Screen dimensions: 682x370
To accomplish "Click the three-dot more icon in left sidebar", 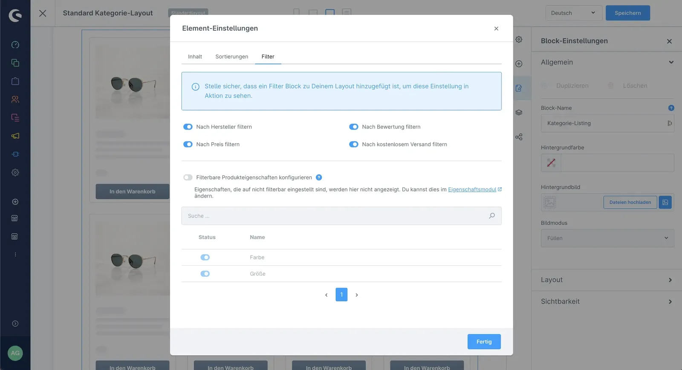I will click(x=15, y=255).
